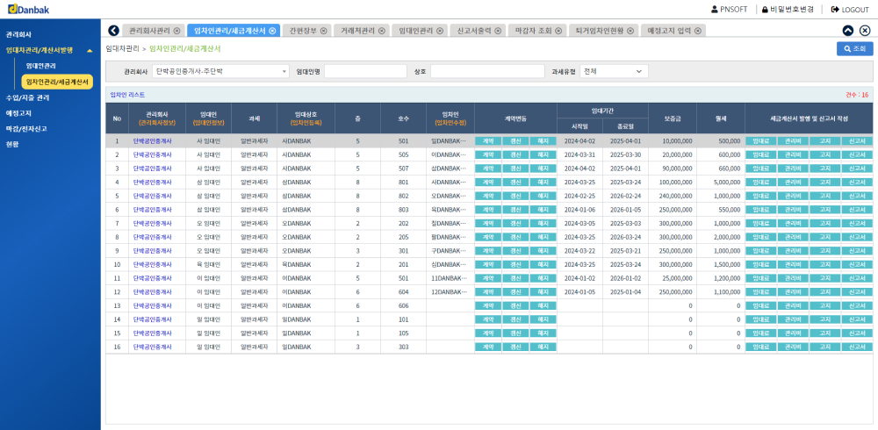Viewport: 878px width, 430px height.
Task: Collapse the 임대차관리/계산서발행 sidebar section
Action: pyautogui.click(x=90, y=51)
